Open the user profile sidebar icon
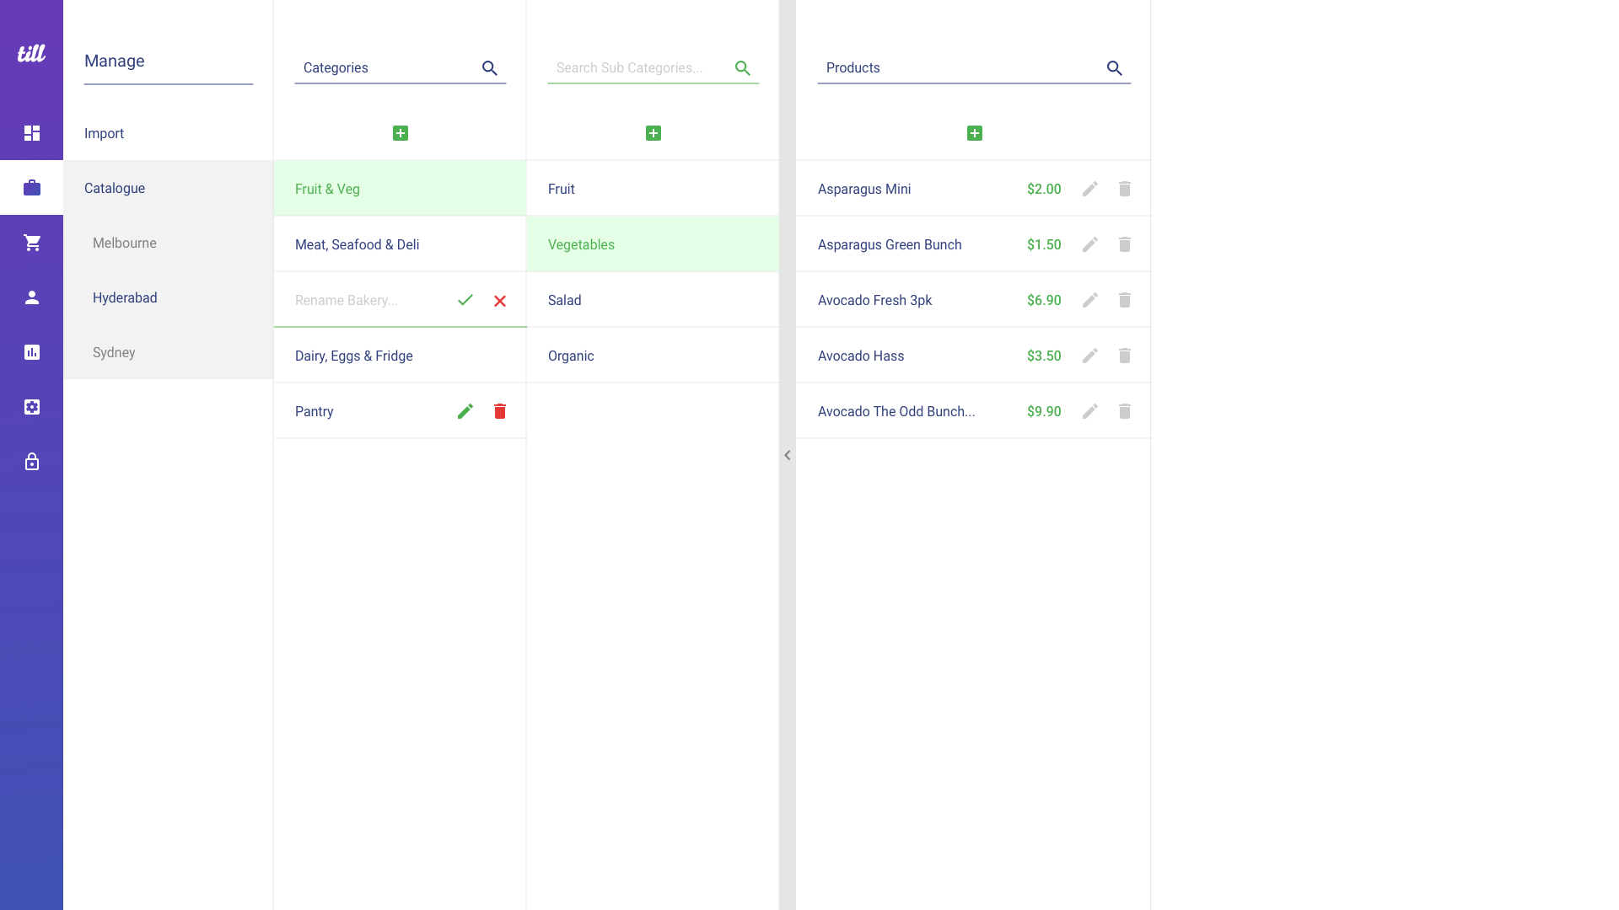This screenshot has height=910, width=1619. pyautogui.click(x=32, y=297)
